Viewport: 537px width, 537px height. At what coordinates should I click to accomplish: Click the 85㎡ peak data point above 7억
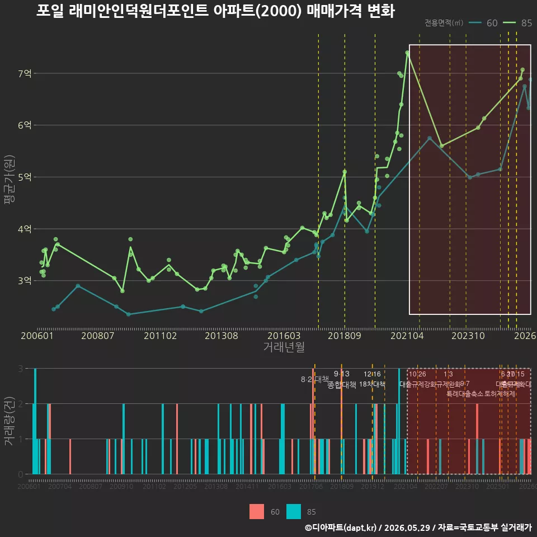coord(407,53)
